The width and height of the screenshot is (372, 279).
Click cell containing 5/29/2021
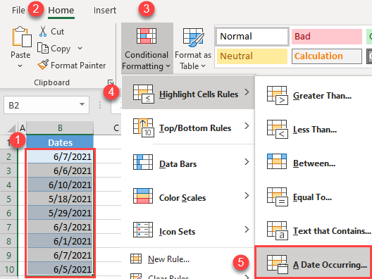[60, 213]
